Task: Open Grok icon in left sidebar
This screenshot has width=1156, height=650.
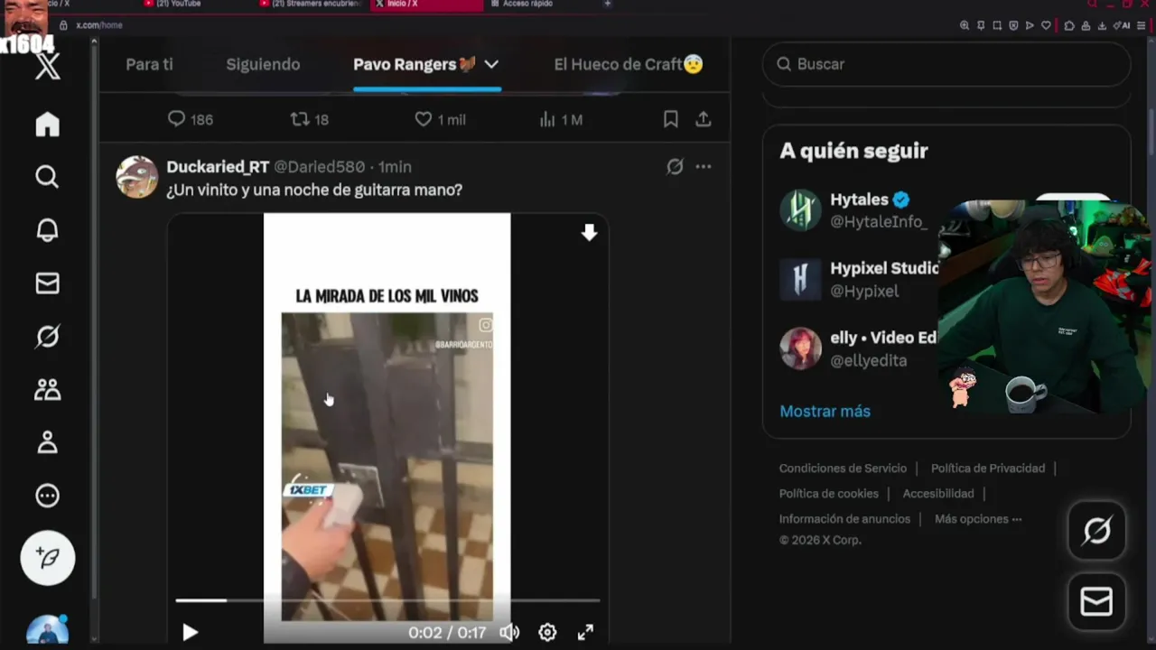Action: coord(47,337)
